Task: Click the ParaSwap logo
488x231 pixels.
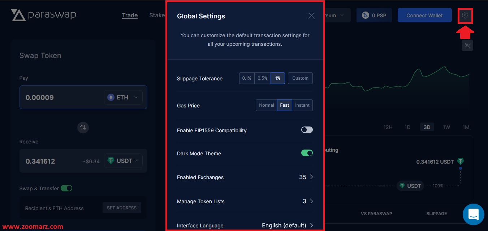Action: tap(43, 15)
